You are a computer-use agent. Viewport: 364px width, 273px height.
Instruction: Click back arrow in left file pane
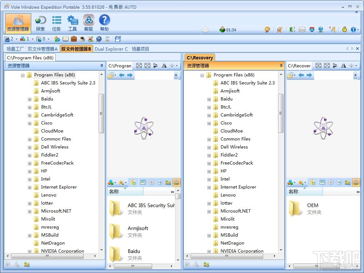pyautogui.click(x=122, y=75)
